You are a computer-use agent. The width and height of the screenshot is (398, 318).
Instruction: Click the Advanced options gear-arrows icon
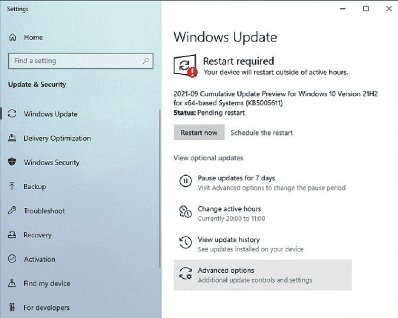coord(185,274)
